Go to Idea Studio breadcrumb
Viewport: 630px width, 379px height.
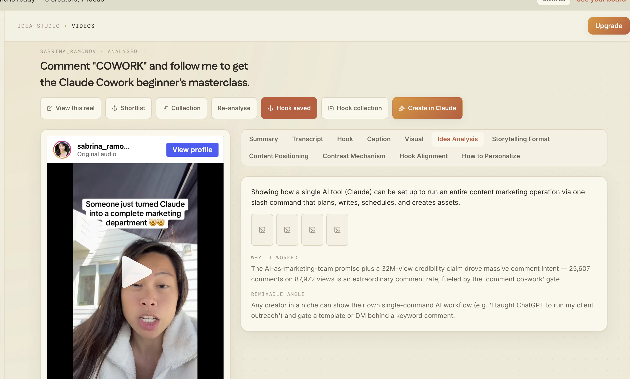[39, 26]
